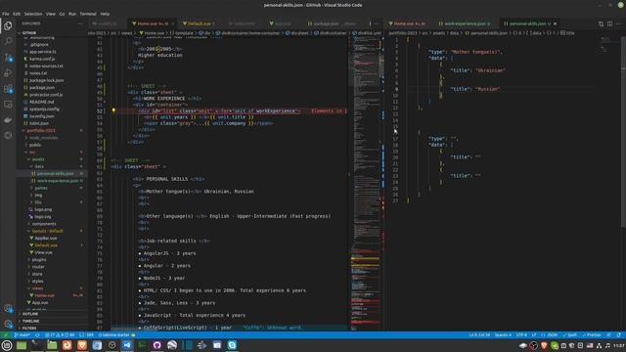This screenshot has height=352, width=626.
Task: Open Run and Debug view
Action: 8,73
